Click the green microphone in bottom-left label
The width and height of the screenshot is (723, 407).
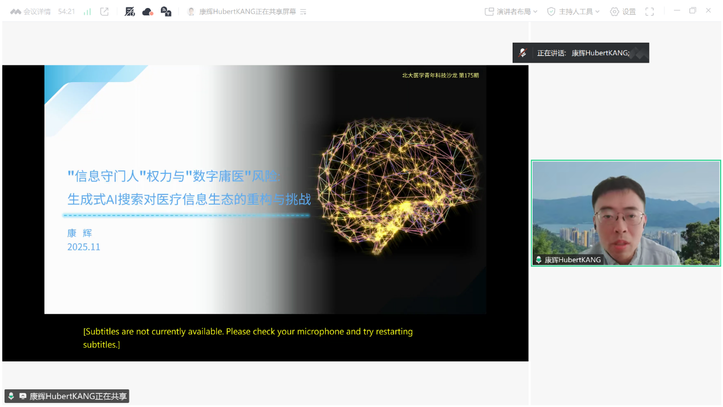point(11,396)
